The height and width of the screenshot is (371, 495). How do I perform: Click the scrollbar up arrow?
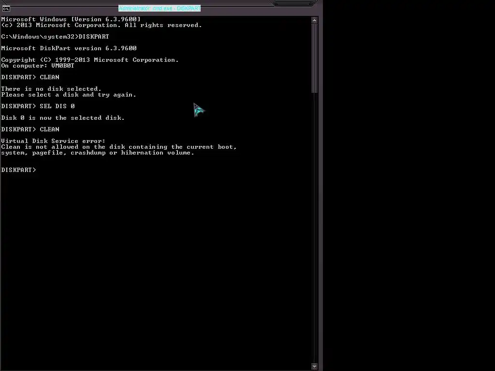pyautogui.click(x=314, y=20)
